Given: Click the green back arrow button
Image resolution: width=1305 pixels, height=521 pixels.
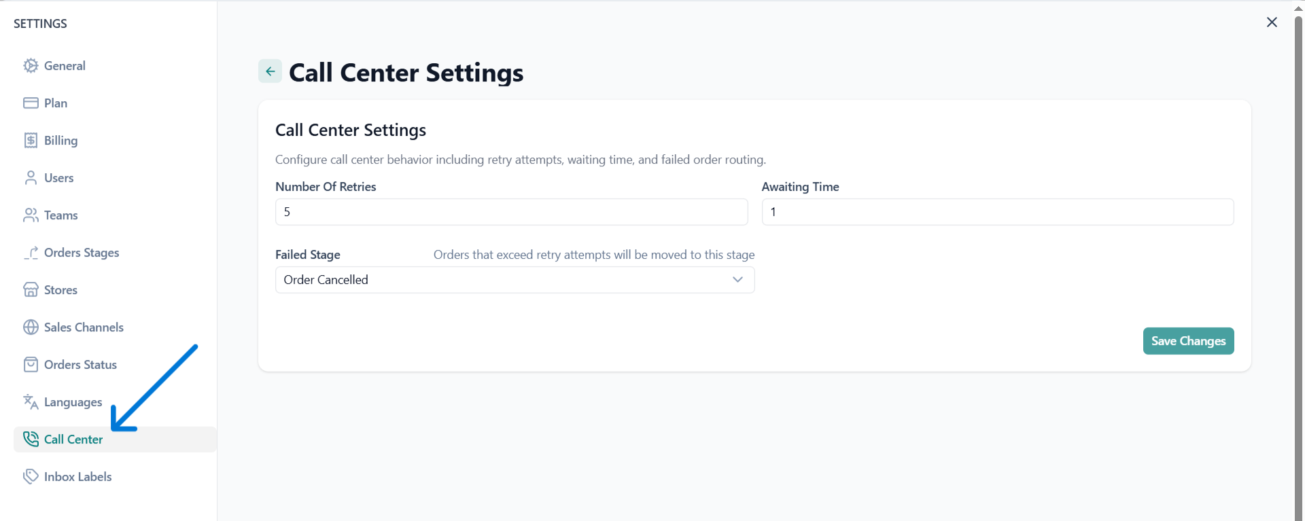Looking at the screenshot, I should click(x=270, y=71).
